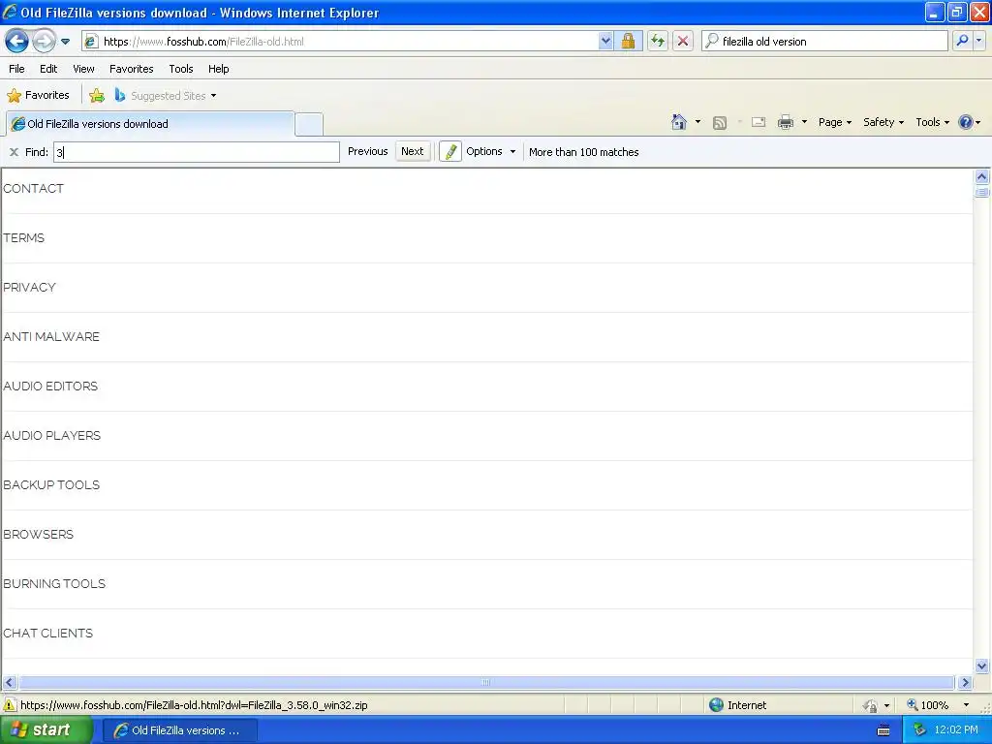Open Find bar Options dropdown
The width and height of the screenshot is (992, 744).
(x=491, y=151)
